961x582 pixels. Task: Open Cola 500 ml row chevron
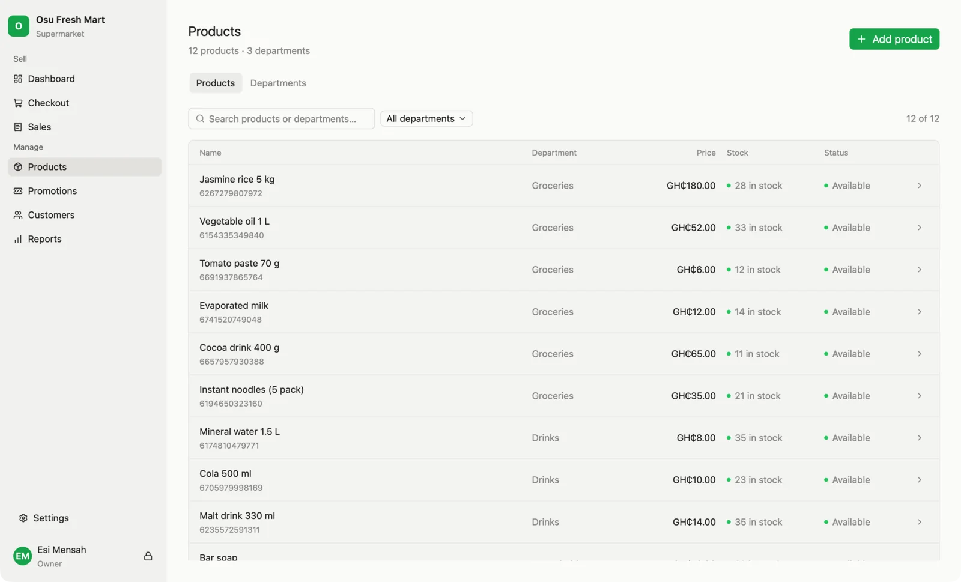coord(920,480)
